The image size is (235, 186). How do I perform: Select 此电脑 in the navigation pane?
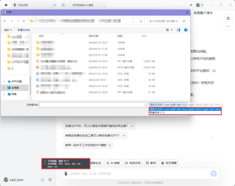pos(15,88)
